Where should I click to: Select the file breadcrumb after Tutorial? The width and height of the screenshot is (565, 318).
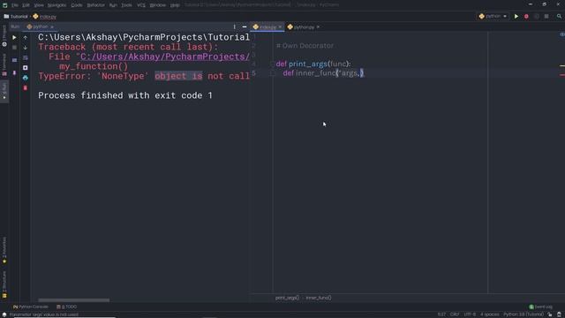(x=45, y=17)
